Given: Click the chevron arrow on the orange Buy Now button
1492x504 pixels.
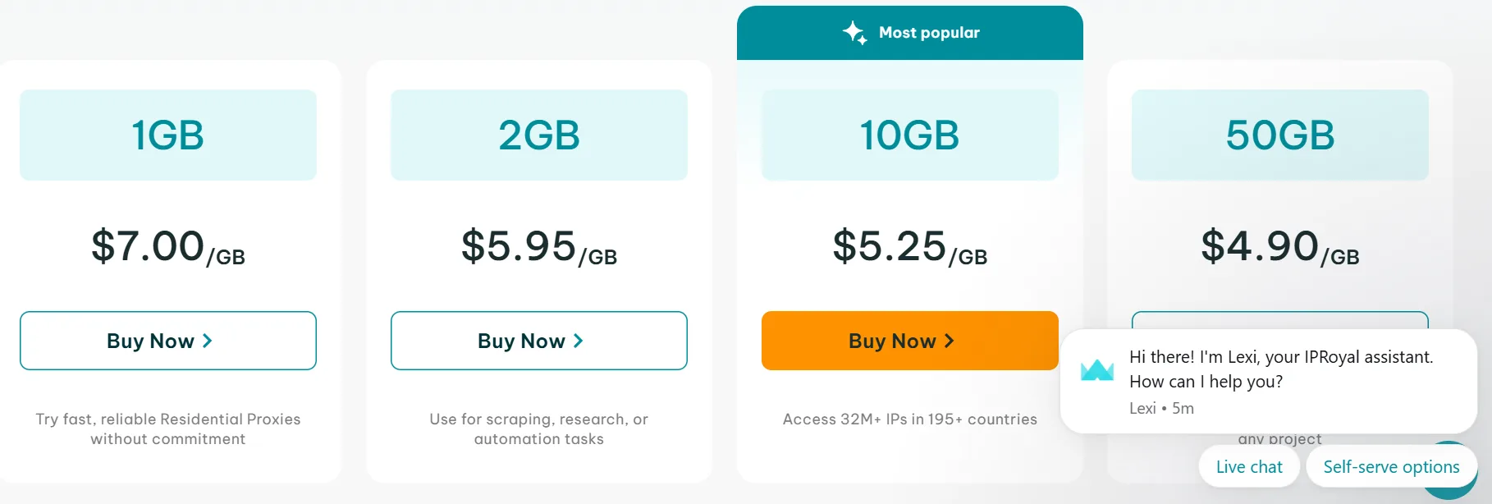Looking at the screenshot, I should tap(951, 340).
